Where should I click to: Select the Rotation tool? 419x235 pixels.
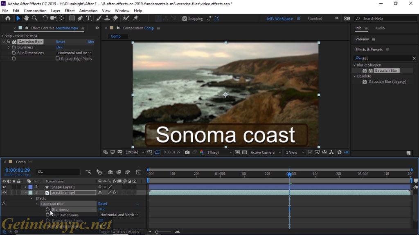coord(45,18)
